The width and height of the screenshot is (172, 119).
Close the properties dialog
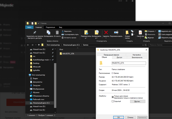(x=146, y=50)
